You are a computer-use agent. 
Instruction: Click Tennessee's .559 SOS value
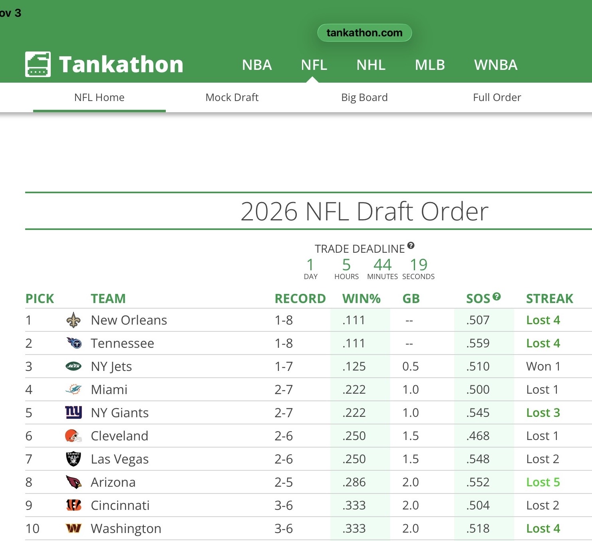point(478,343)
